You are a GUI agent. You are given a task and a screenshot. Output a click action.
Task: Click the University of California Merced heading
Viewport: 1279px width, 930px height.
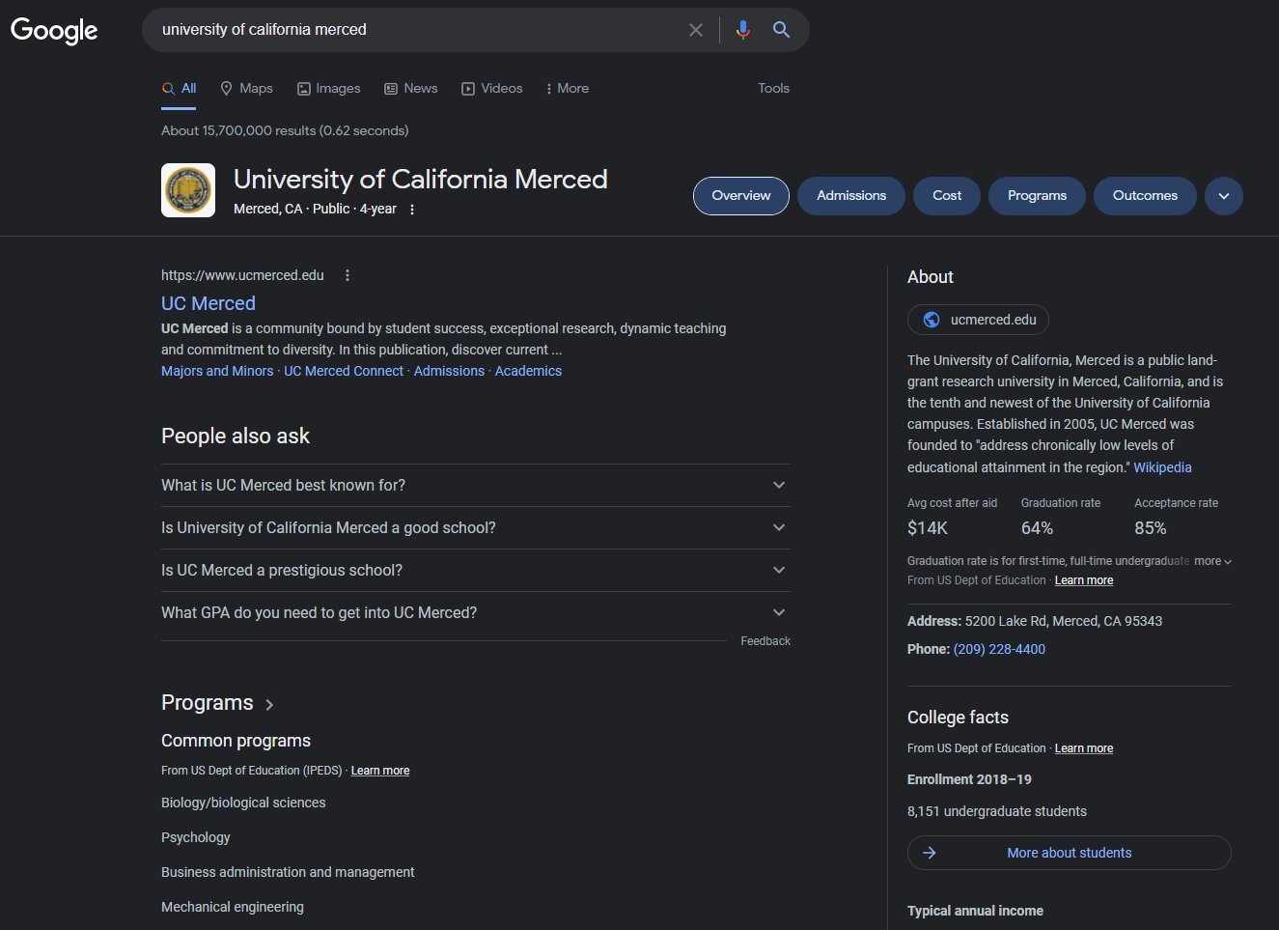point(421,180)
